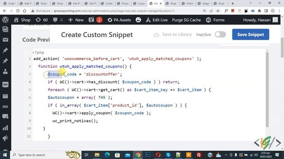Click 'woocommerce_before_cart' hook text
The image size is (284, 159).
92,59
